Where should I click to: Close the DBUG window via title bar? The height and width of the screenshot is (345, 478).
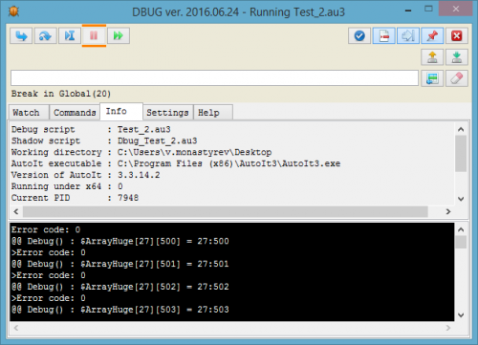(x=456, y=9)
